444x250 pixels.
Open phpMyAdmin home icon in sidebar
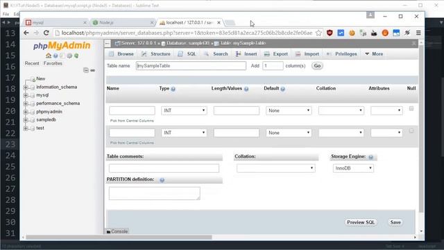[x=49, y=56]
